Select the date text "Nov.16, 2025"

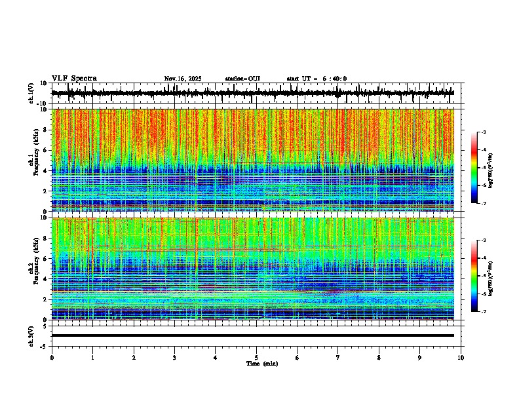pyautogui.click(x=183, y=79)
